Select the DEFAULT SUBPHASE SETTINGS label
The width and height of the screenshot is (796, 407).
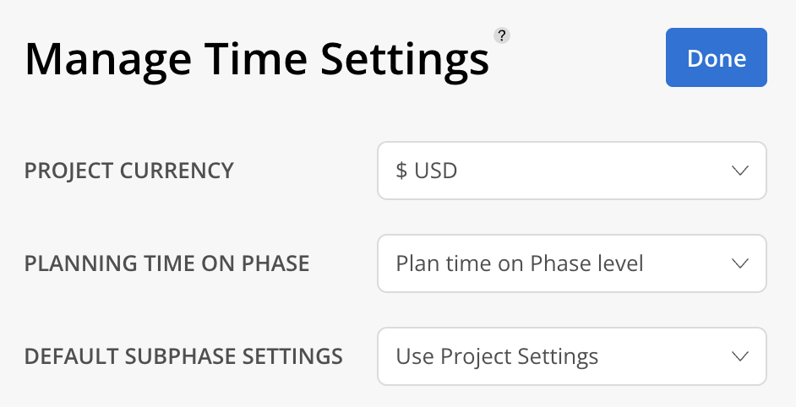[x=183, y=356]
